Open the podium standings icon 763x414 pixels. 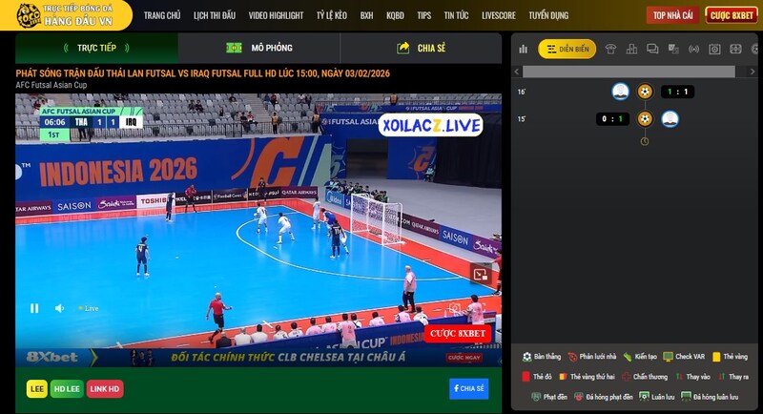click(631, 49)
